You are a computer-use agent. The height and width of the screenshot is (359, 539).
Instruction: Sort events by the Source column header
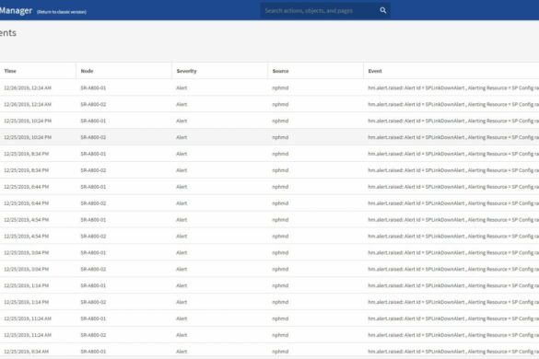(280, 71)
